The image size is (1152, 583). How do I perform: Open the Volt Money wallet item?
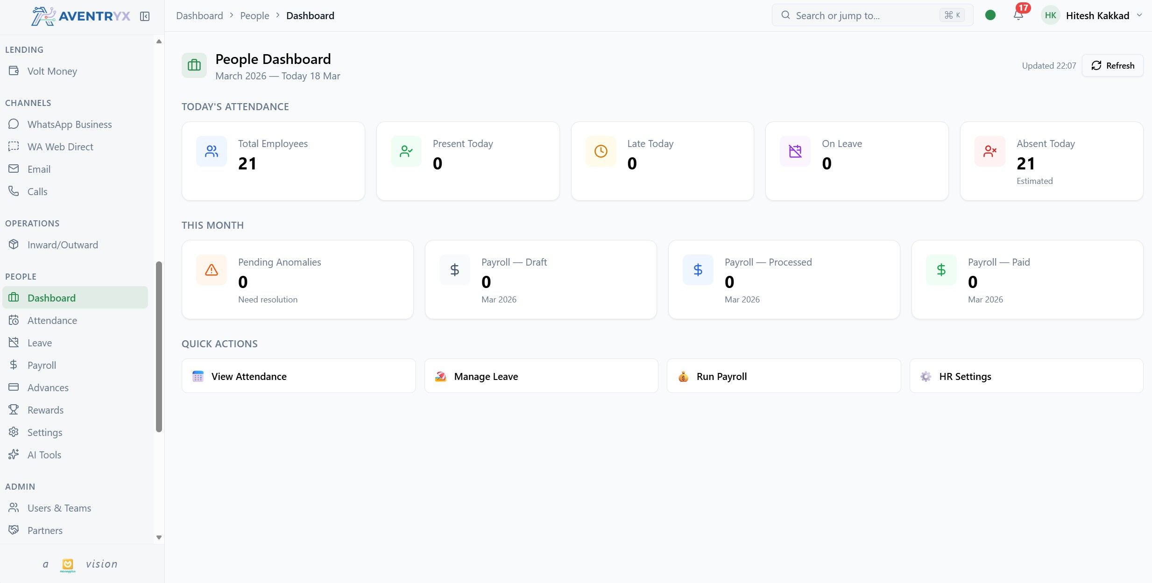(52, 71)
